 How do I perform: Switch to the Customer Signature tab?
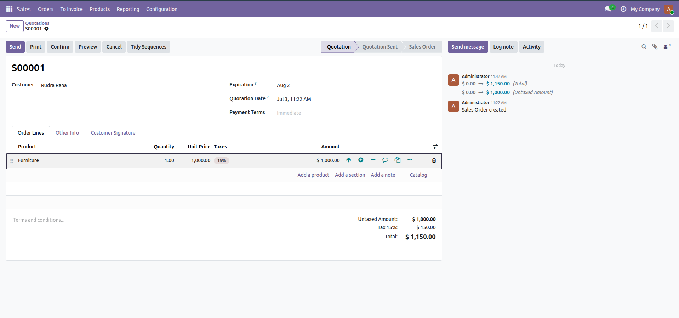pyautogui.click(x=113, y=133)
